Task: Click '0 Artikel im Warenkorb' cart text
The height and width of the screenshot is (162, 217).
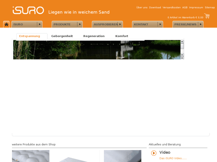Action: point(185,18)
